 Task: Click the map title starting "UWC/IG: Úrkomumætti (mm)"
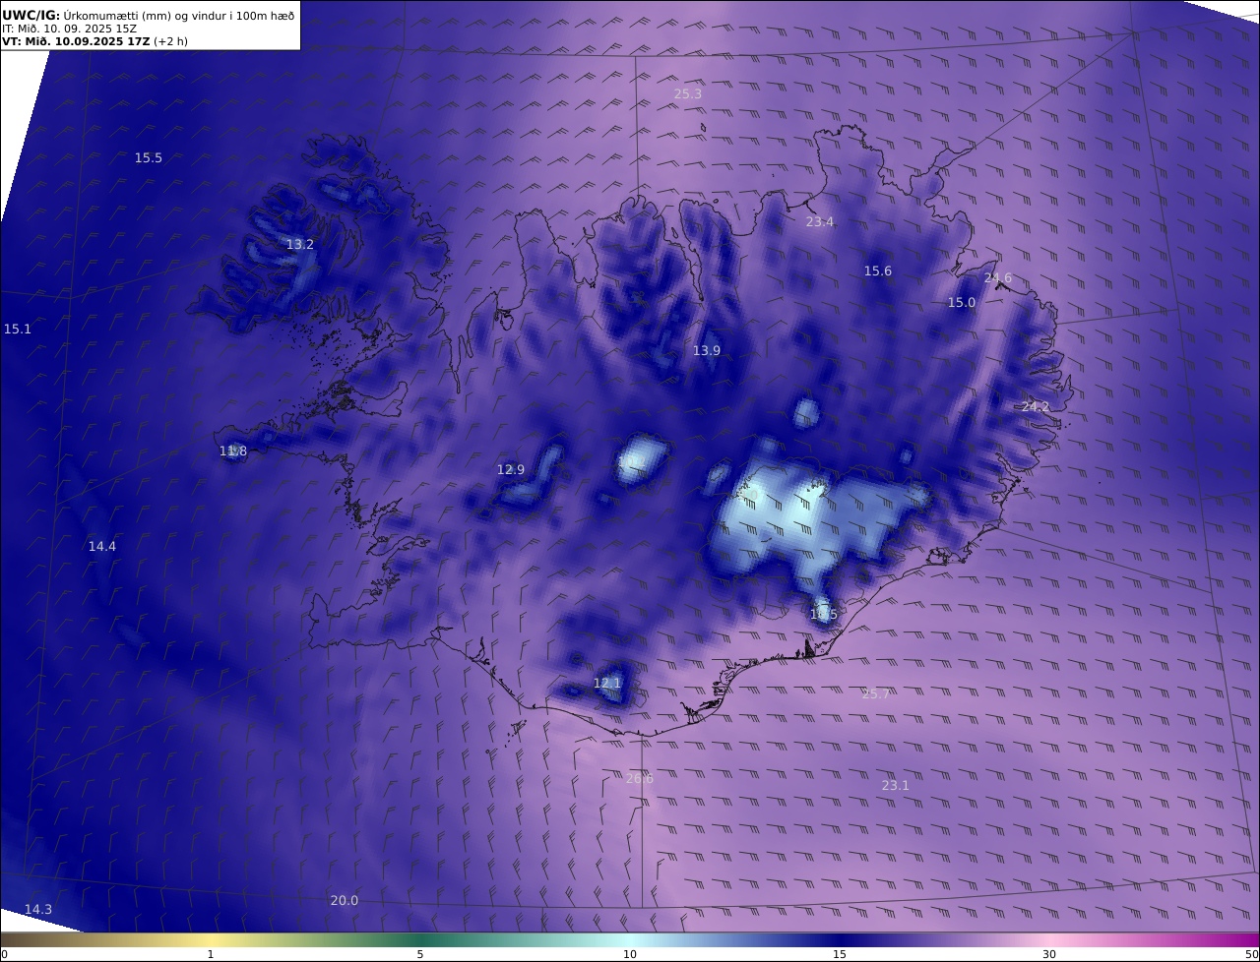click(x=148, y=15)
